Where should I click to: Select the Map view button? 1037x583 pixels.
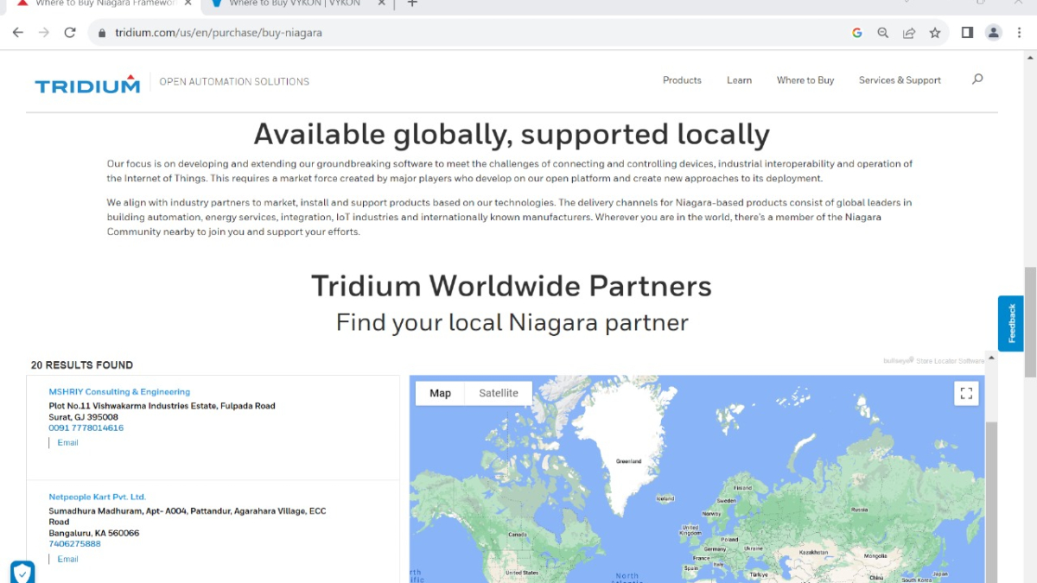(x=440, y=393)
